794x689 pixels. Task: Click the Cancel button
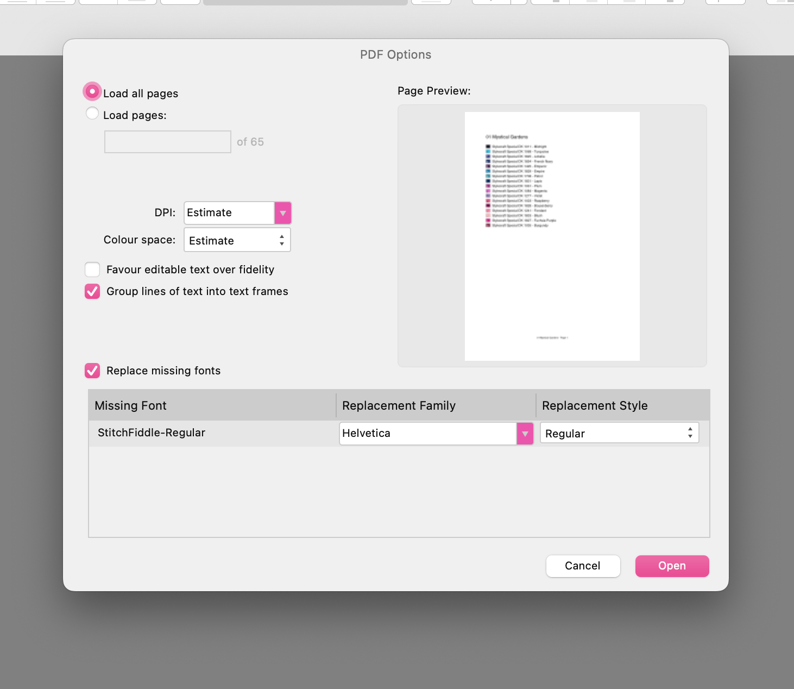coord(583,566)
